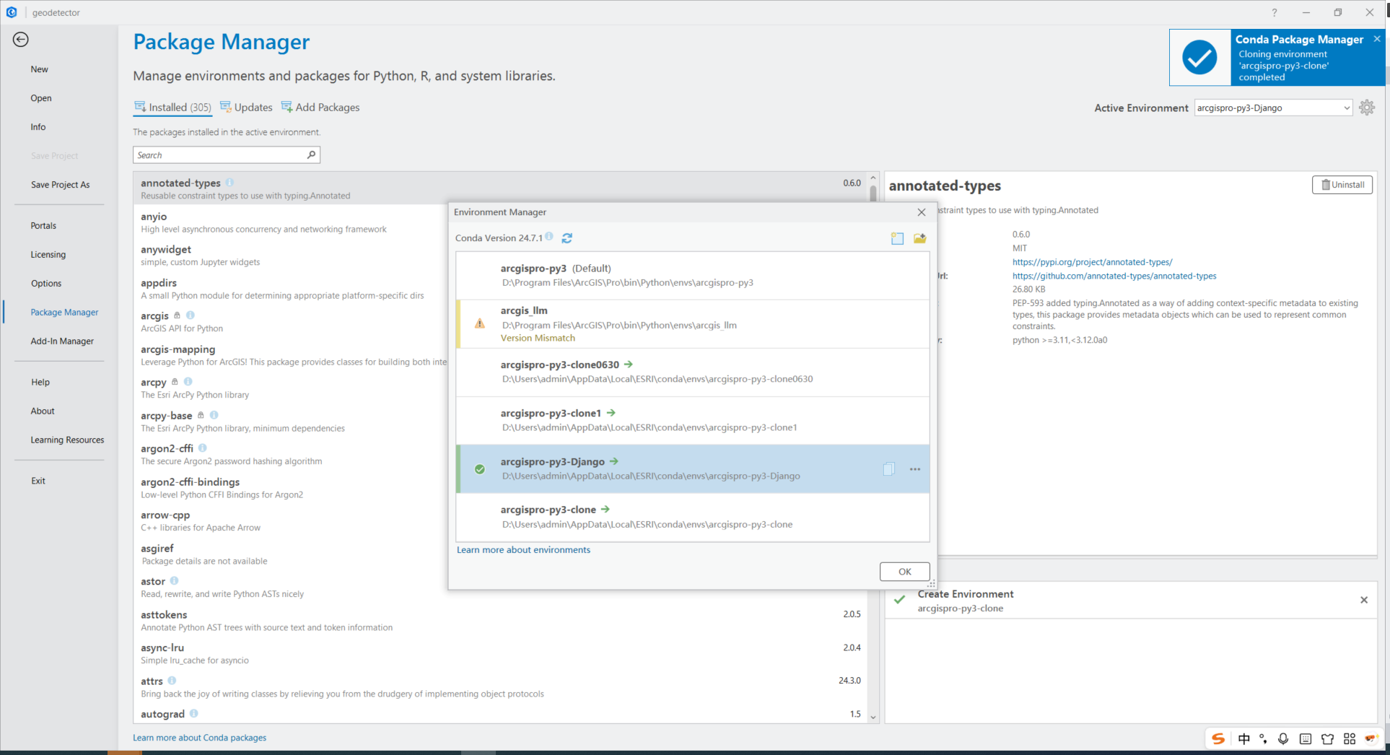Open Package Manager in sidebar
This screenshot has width=1390, height=755.
64,313
